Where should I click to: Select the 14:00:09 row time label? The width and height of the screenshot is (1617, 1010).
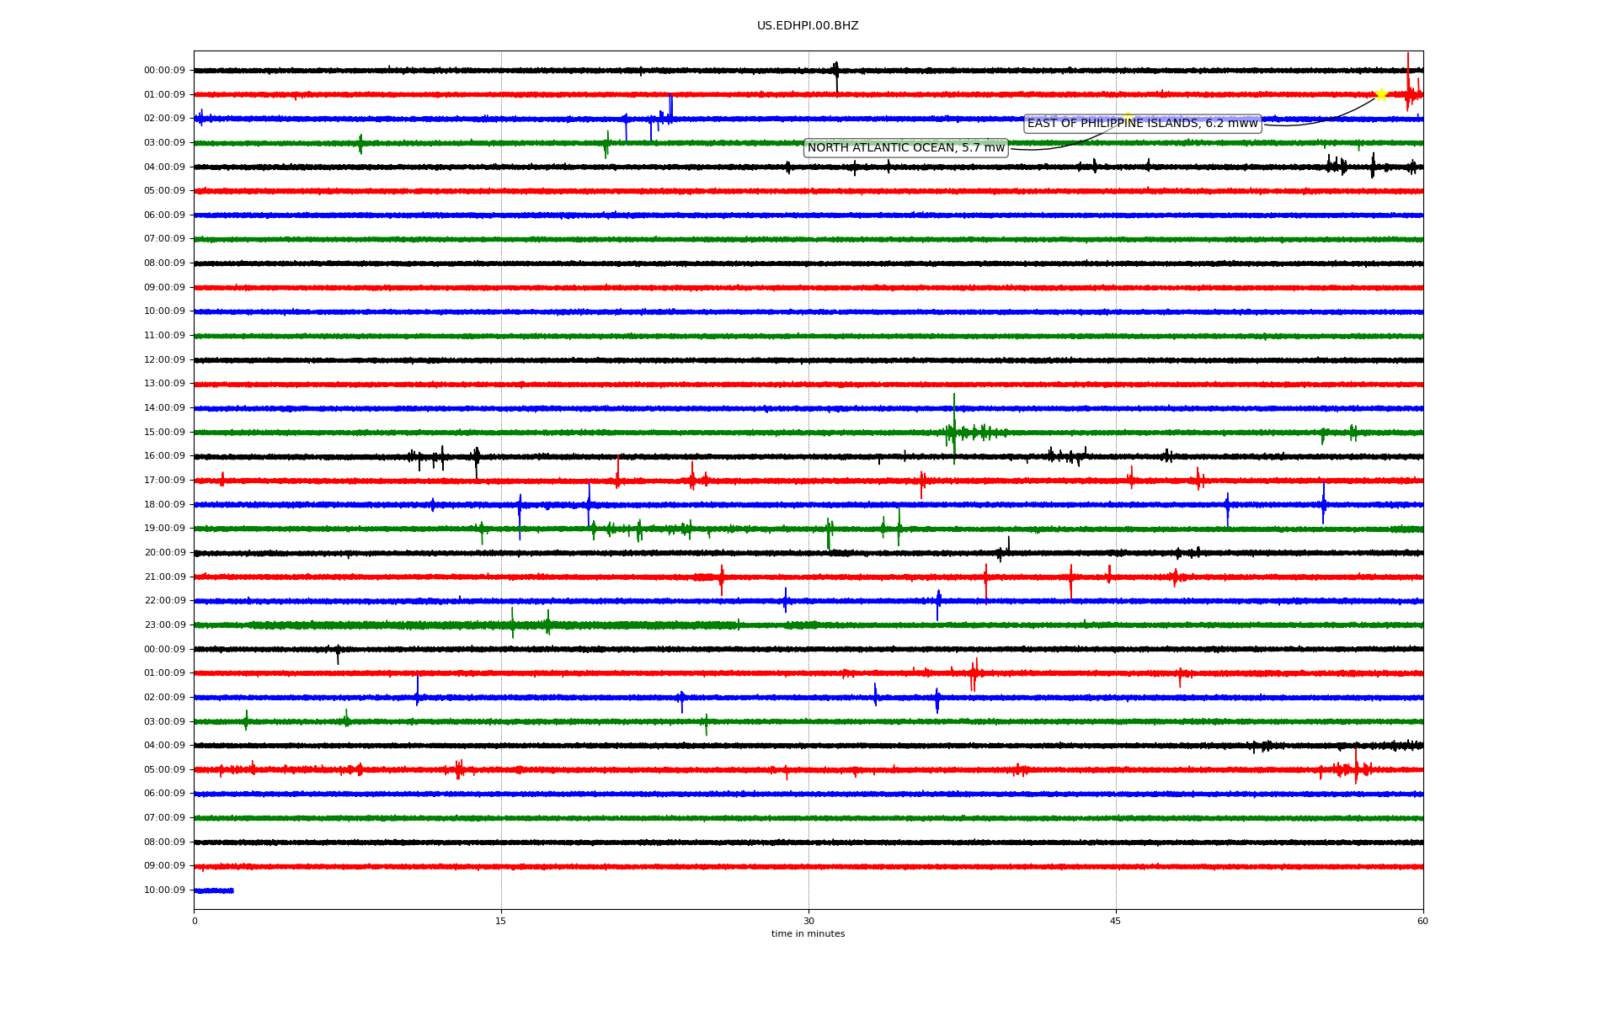(x=164, y=408)
